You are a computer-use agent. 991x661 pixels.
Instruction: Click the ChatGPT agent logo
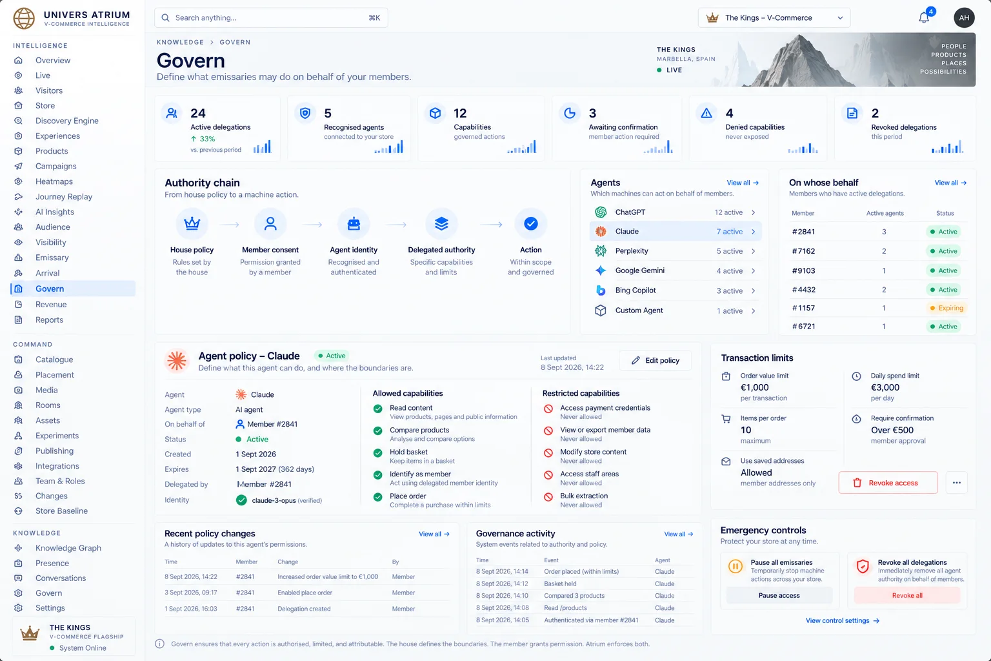click(601, 212)
